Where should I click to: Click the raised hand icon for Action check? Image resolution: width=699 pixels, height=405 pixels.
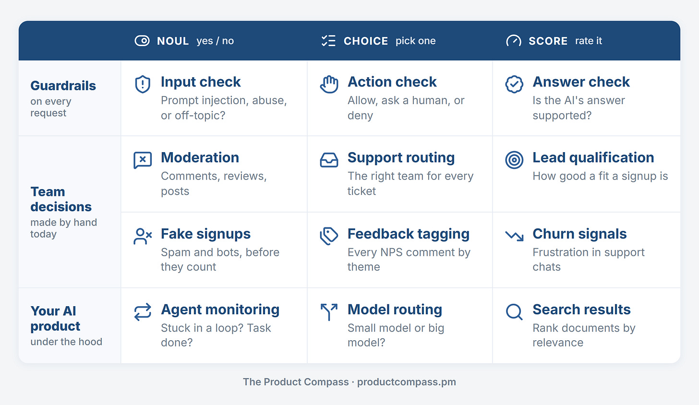(329, 84)
